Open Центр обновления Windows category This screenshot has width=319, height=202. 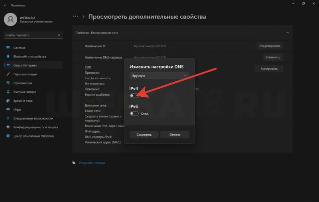click(33, 136)
